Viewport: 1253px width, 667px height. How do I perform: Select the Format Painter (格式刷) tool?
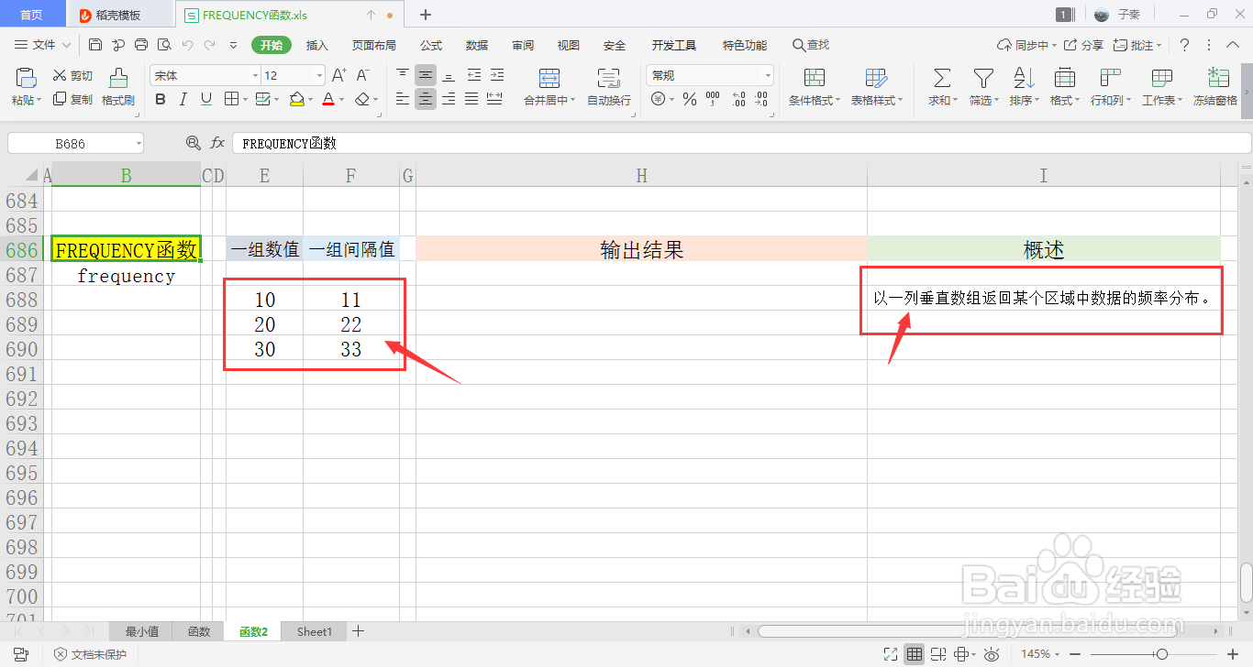tap(118, 87)
